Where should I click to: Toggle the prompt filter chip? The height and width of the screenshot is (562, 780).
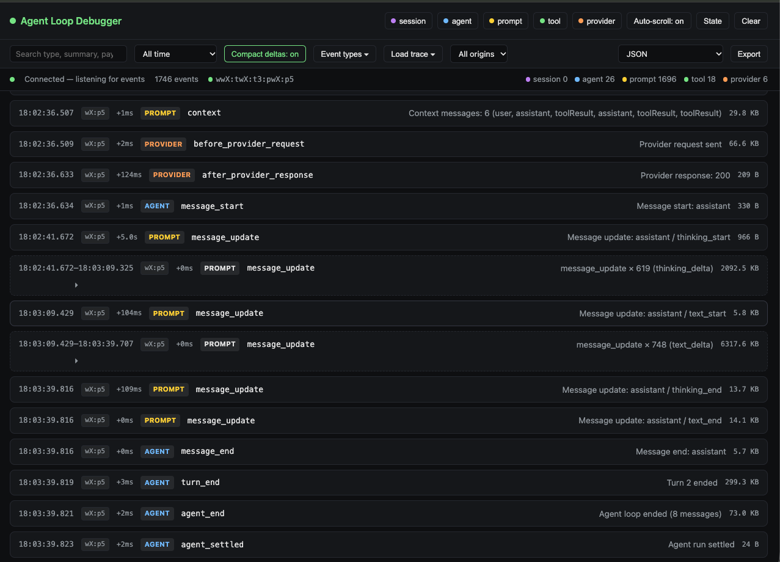[x=506, y=21]
